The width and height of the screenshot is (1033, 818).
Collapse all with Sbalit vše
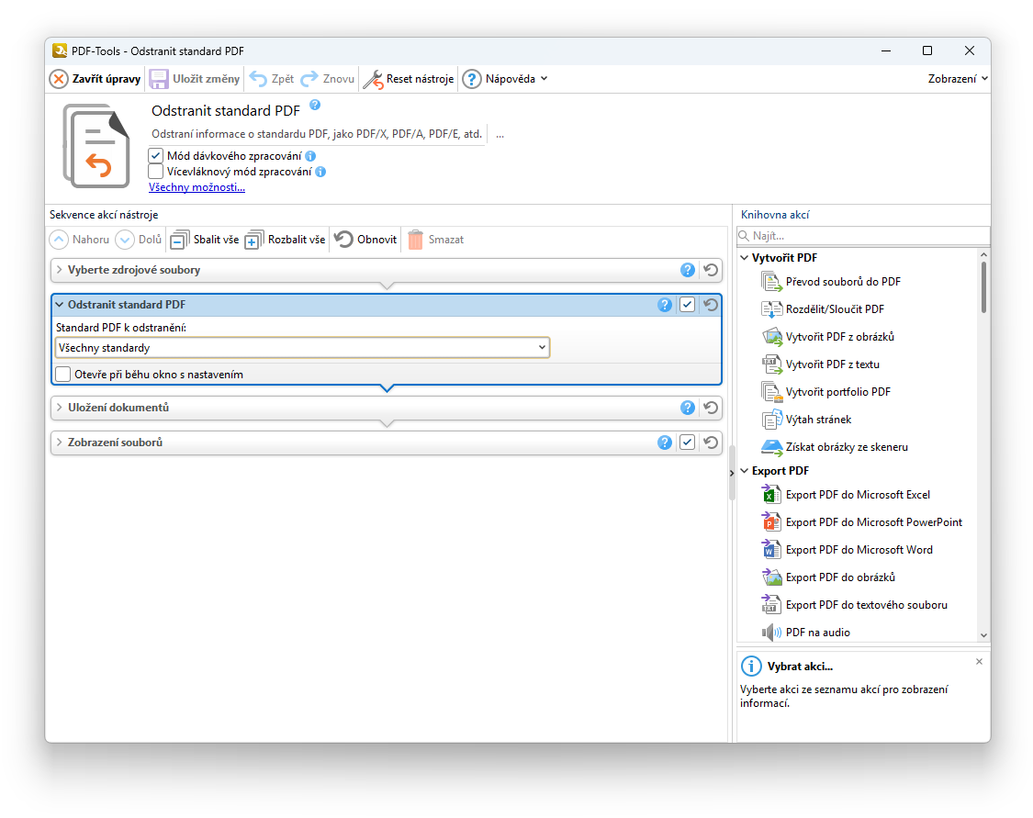click(x=205, y=240)
